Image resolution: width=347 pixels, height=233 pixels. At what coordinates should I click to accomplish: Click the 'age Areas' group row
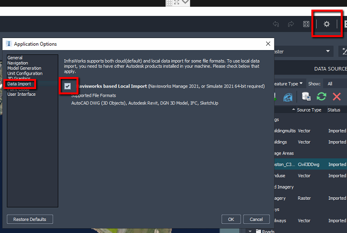coord(310,153)
